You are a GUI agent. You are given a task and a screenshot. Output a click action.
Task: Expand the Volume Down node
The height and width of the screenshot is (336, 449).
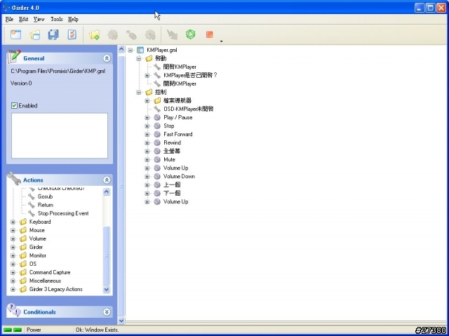(x=147, y=176)
